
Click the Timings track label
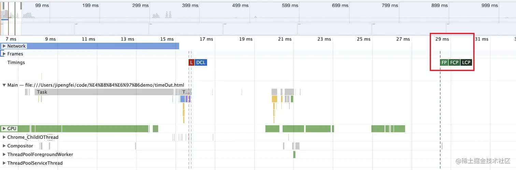coord(16,62)
